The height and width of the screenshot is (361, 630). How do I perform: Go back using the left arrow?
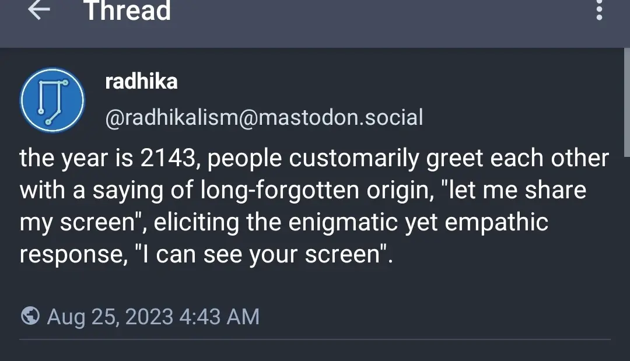click(39, 10)
